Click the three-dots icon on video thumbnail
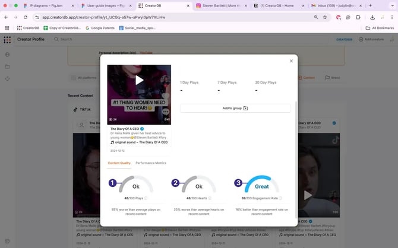Image resolution: width=398 pixels, height=248 pixels. point(165,111)
